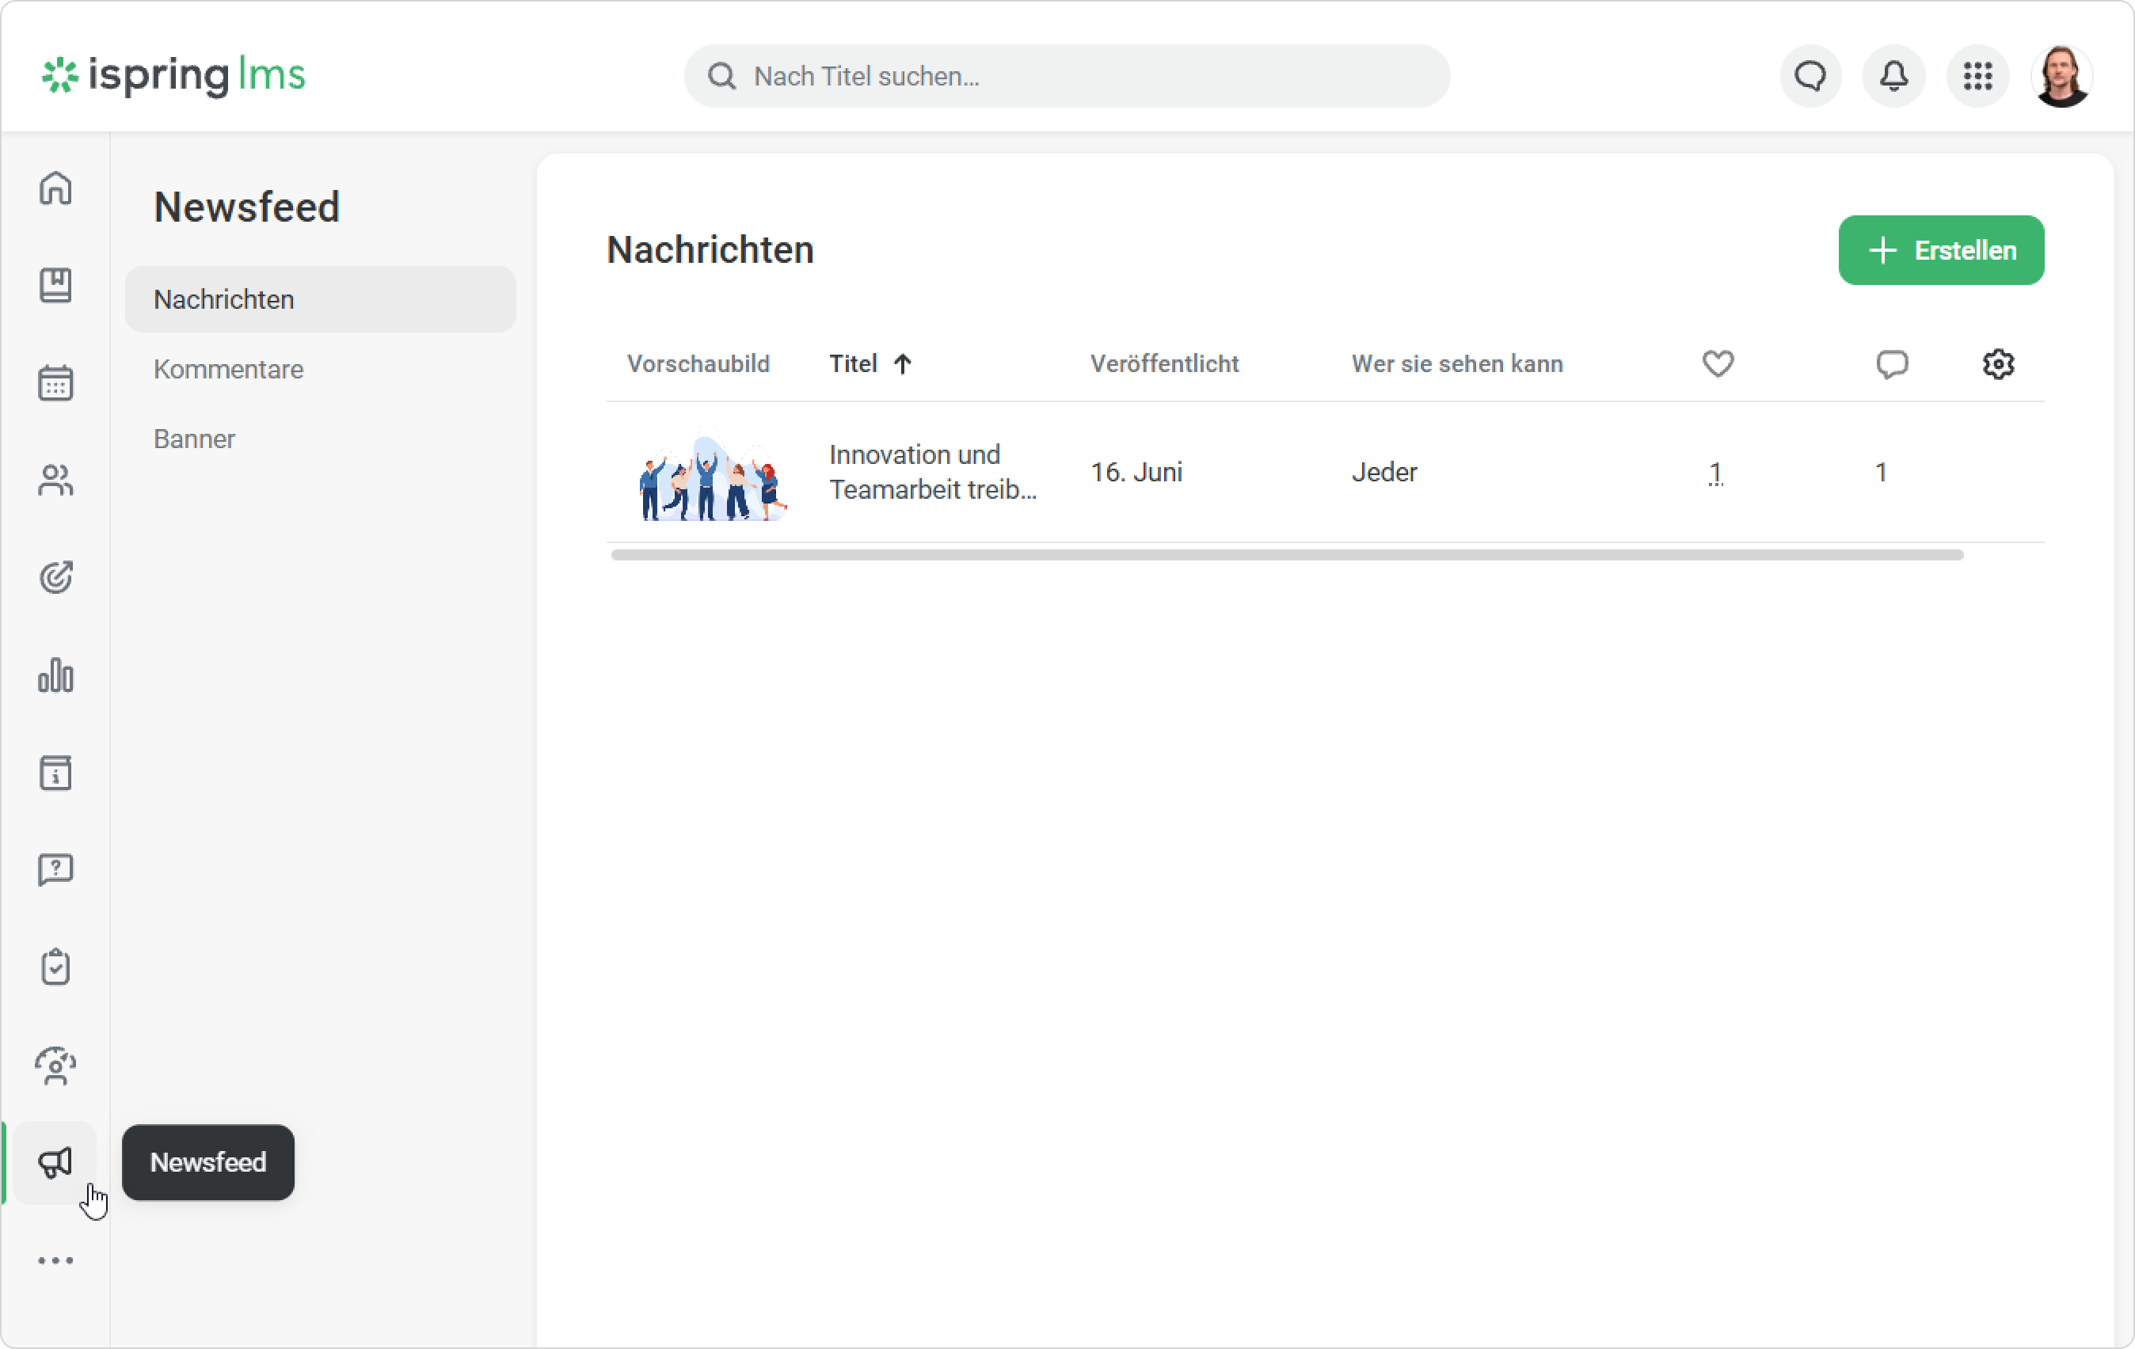The height and width of the screenshot is (1349, 2135).
Task: Click the ispring lms logo
Action: coord(173,75)
